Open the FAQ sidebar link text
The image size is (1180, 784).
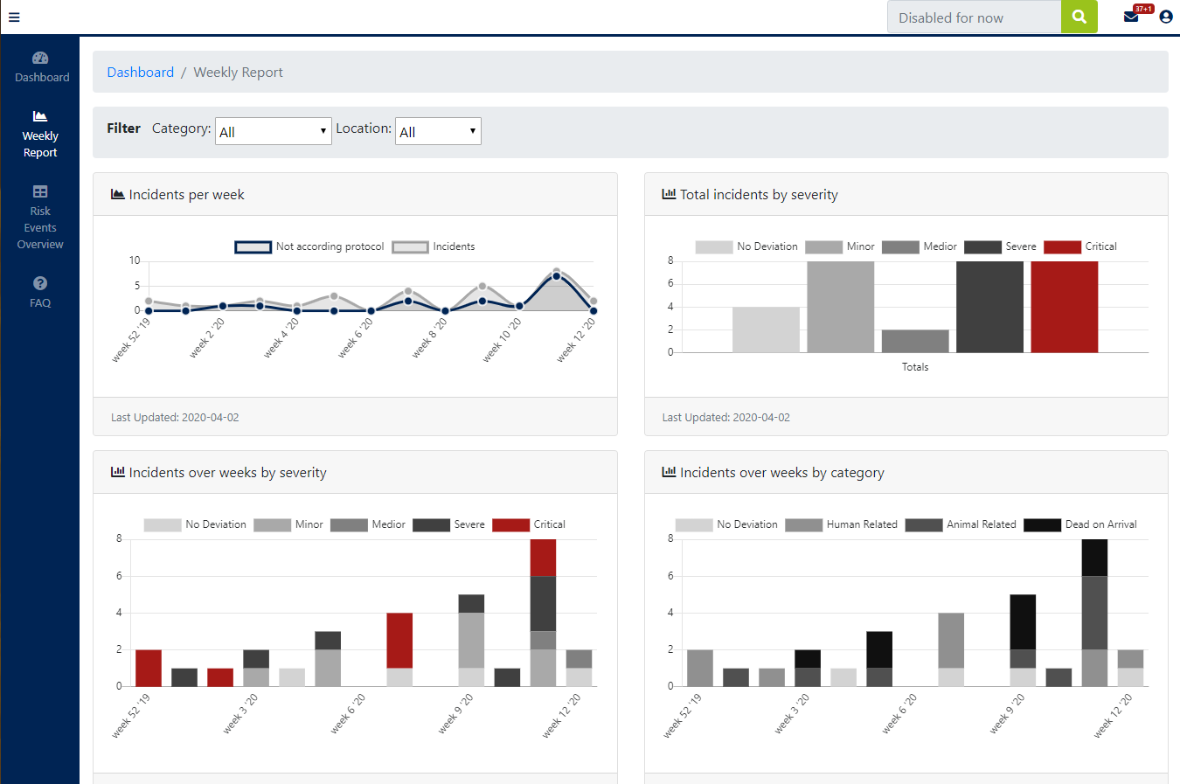click(x=40, y=303)
